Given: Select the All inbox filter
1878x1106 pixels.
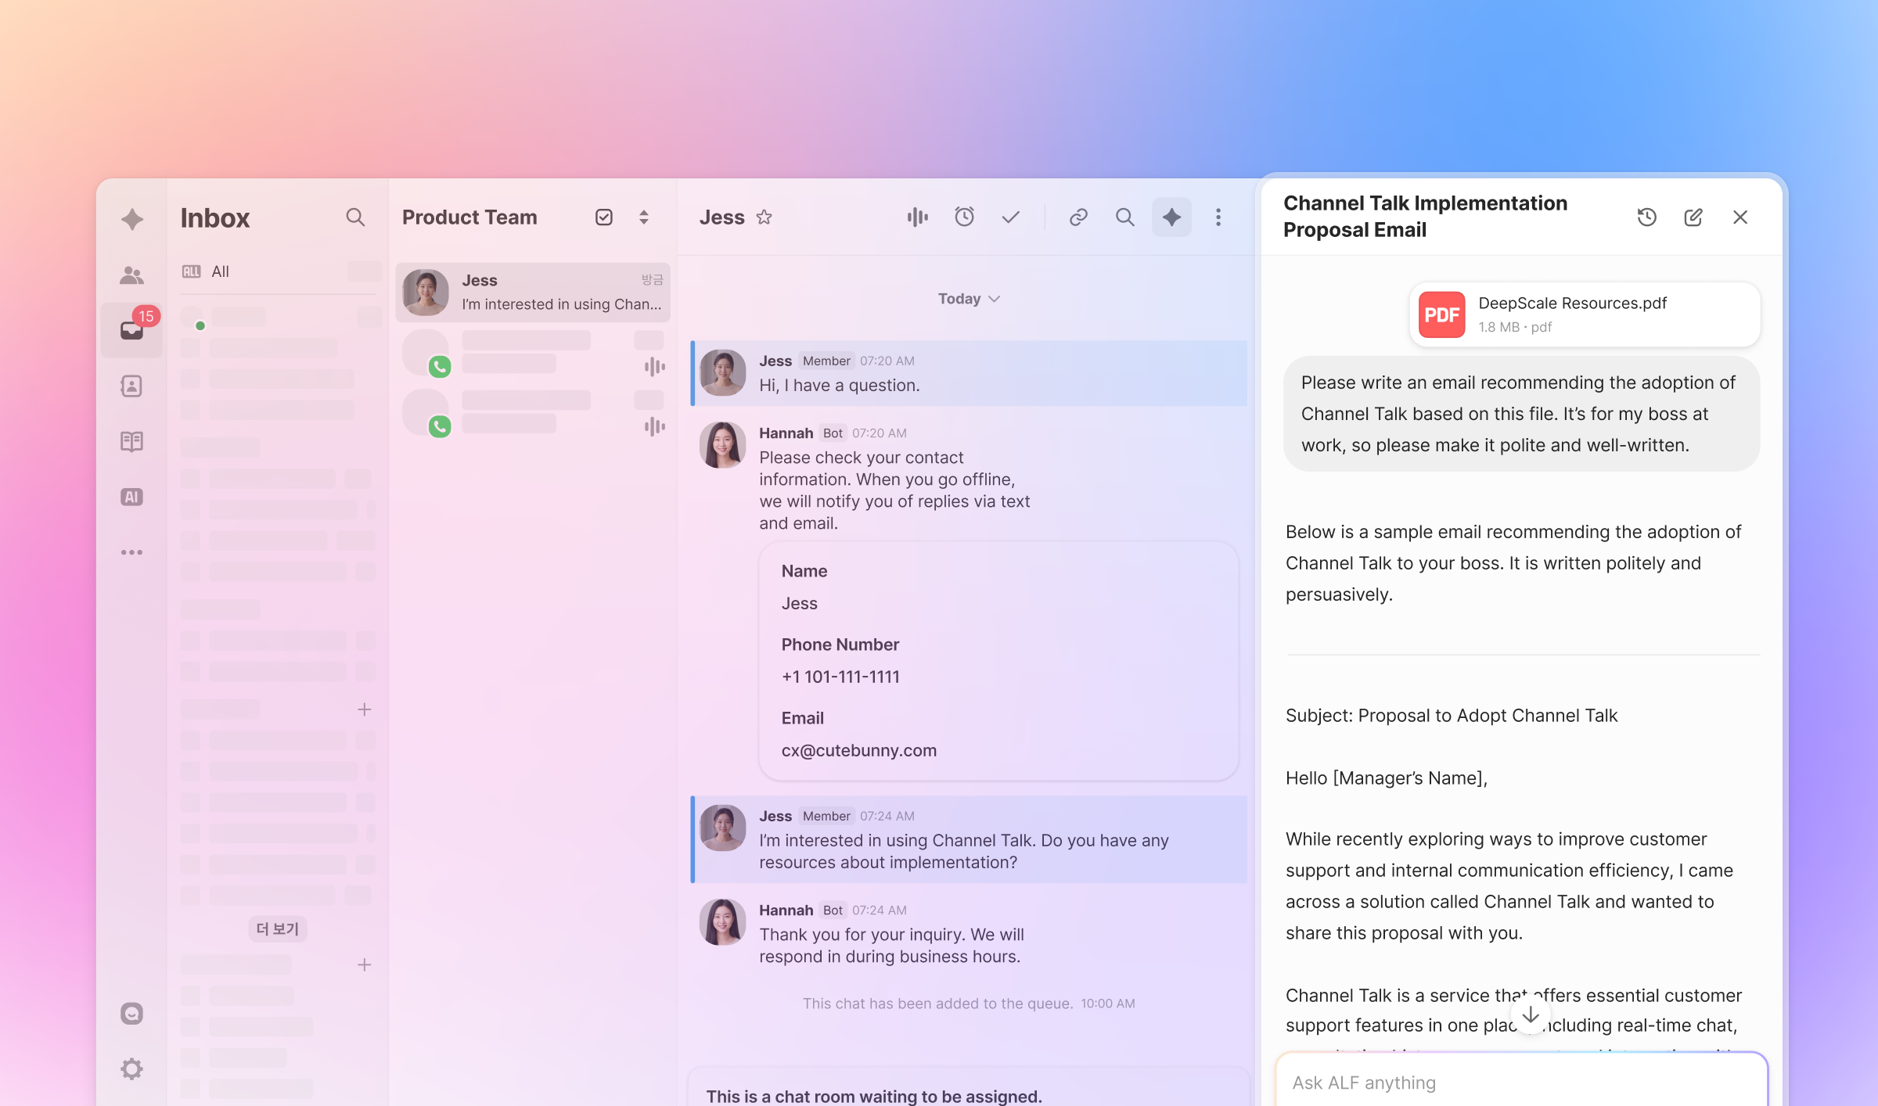Looking at the screenshot, I should click(x=220, y=271).
